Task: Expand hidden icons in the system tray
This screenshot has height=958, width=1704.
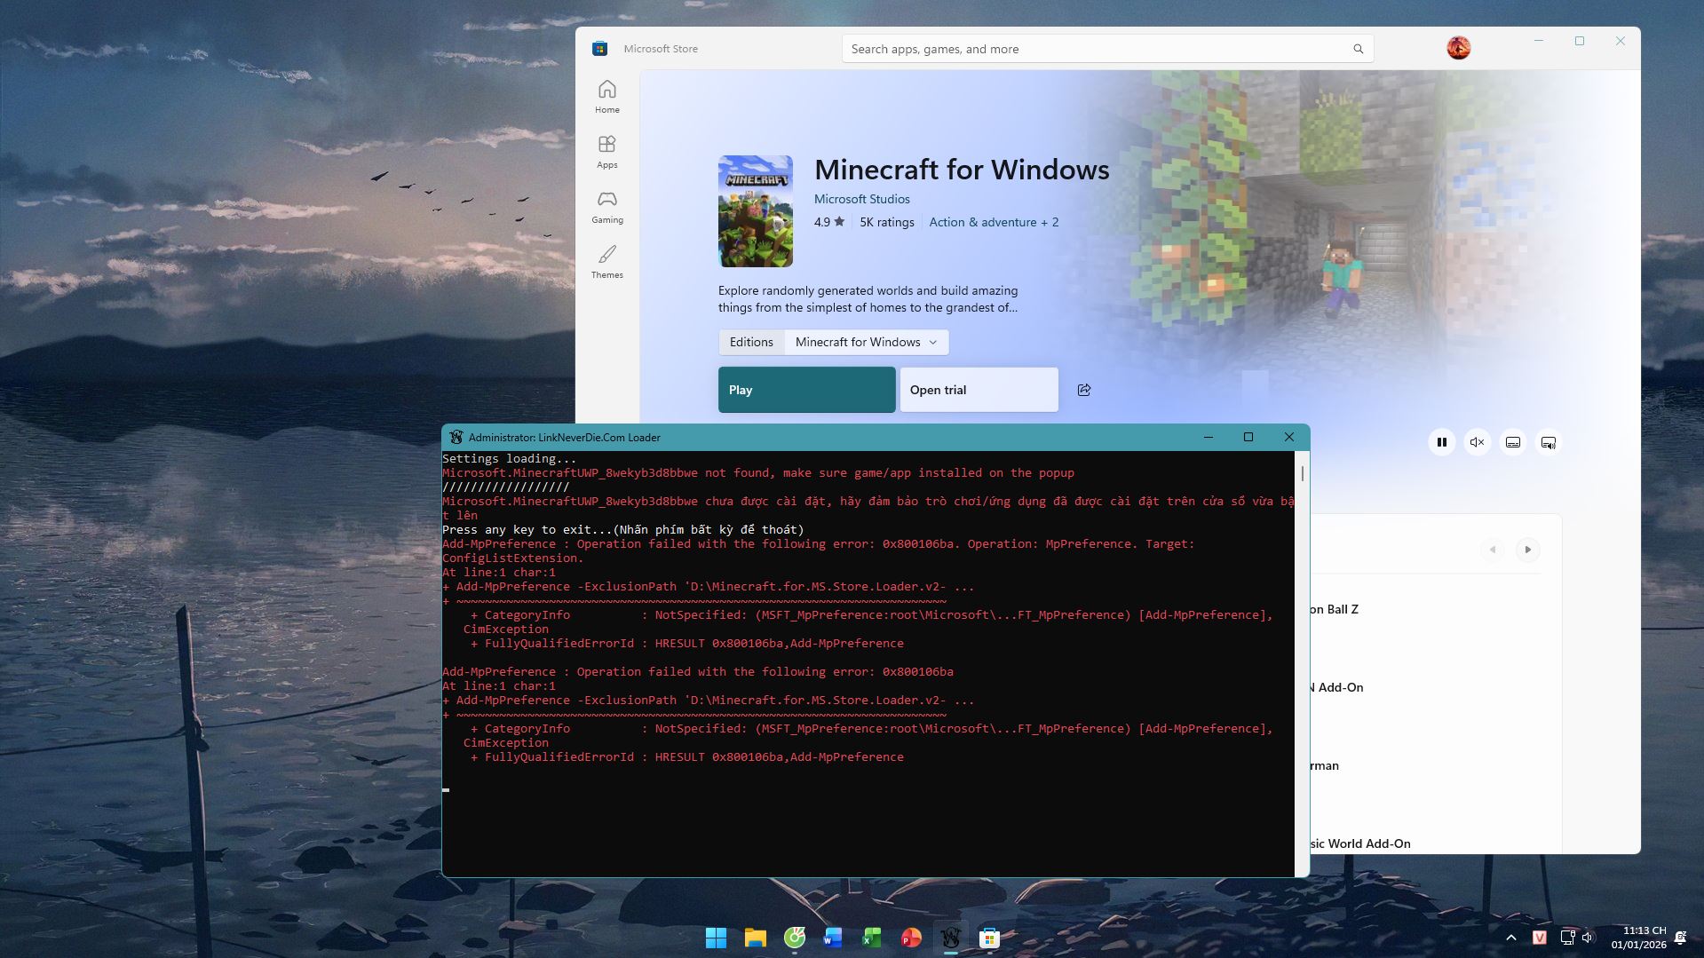Action: point(1510,937)
